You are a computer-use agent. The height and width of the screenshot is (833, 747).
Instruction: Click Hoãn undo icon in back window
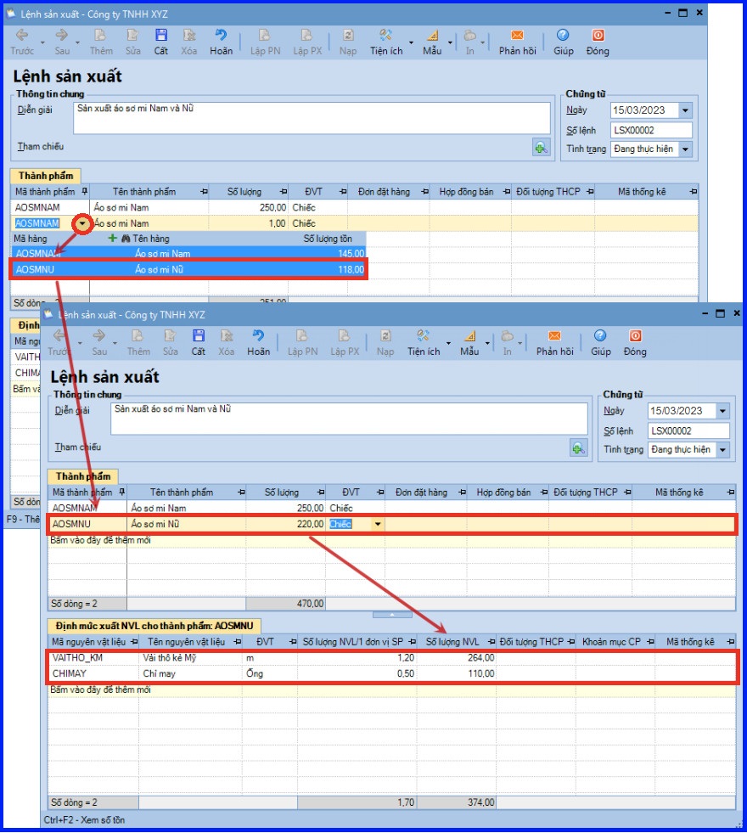[x=221, y=36]
